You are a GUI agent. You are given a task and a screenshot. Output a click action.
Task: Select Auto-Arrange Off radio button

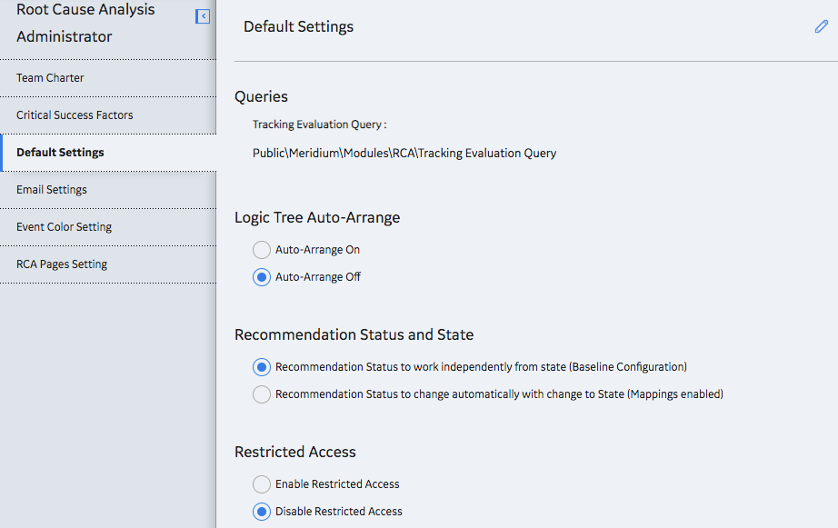point(262,277)
